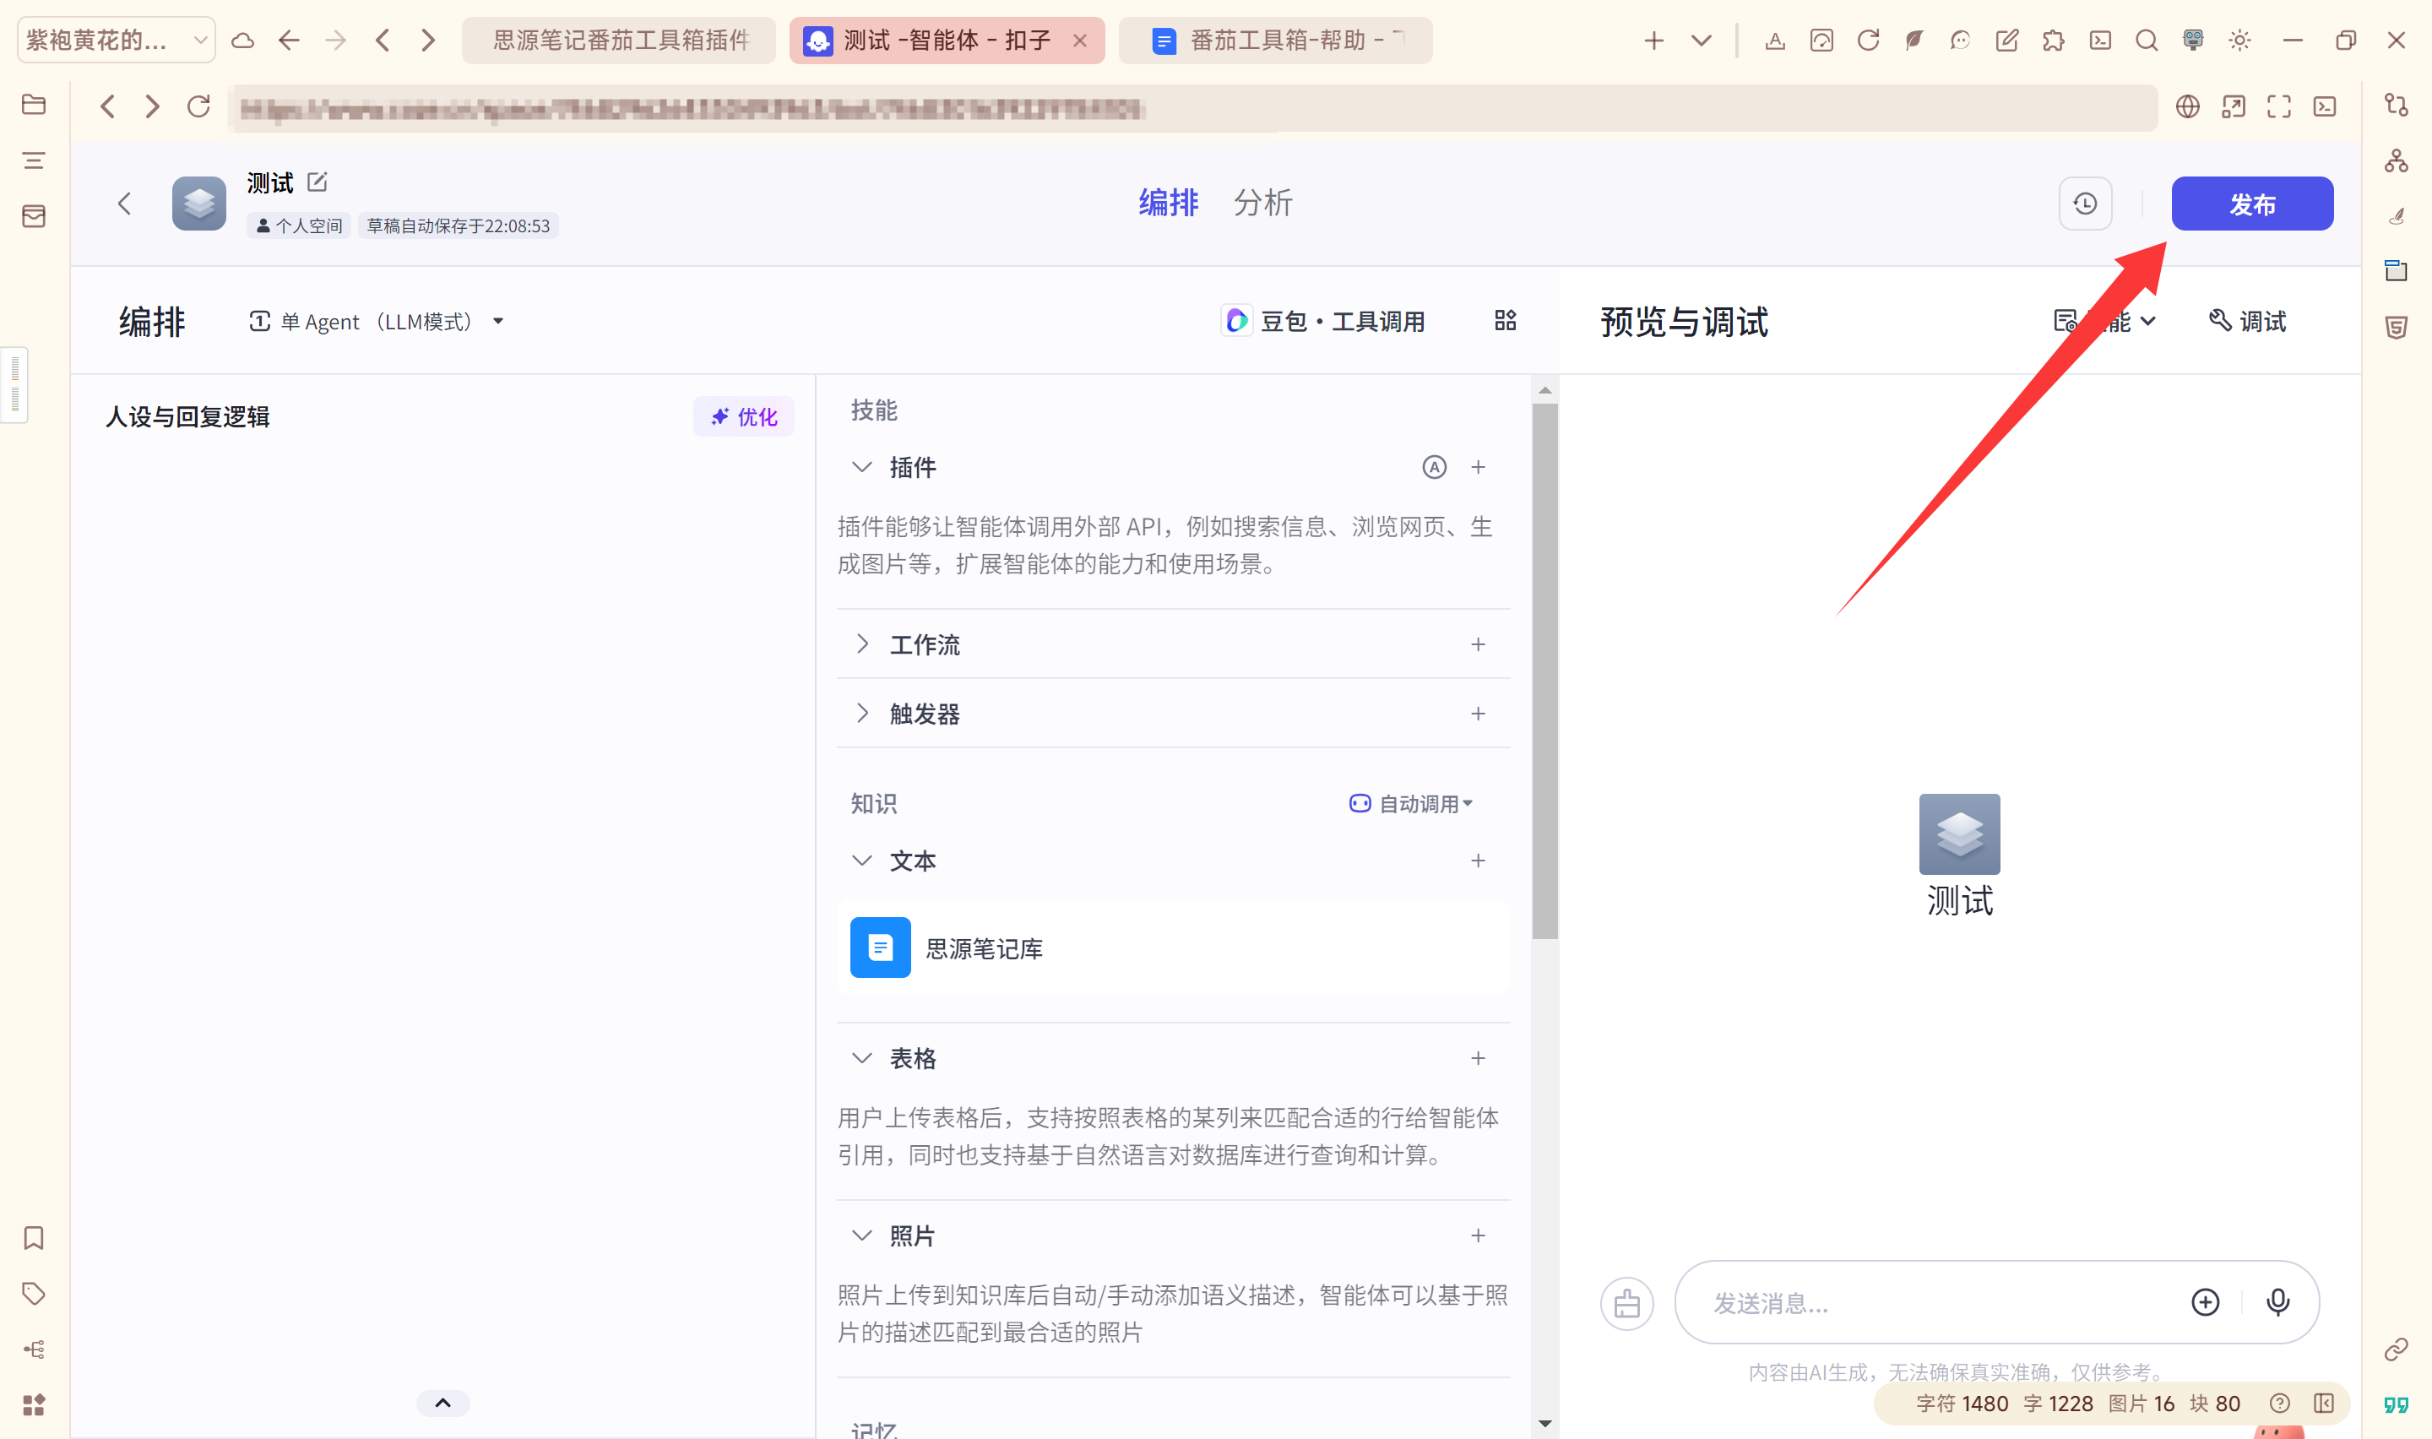
Task: Click the 调试 debug button
Action: [2247, 322]
